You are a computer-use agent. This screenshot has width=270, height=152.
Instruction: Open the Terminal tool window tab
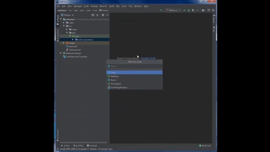[x=92, y=146]
